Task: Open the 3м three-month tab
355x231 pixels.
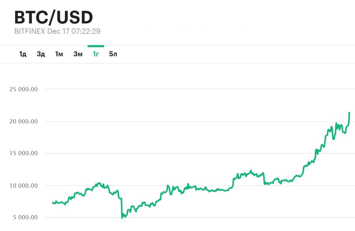Action: [78, 54]
